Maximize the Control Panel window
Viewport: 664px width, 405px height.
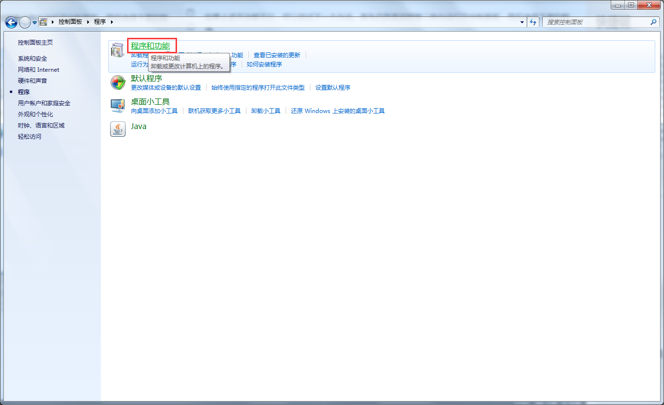(631, 5)
